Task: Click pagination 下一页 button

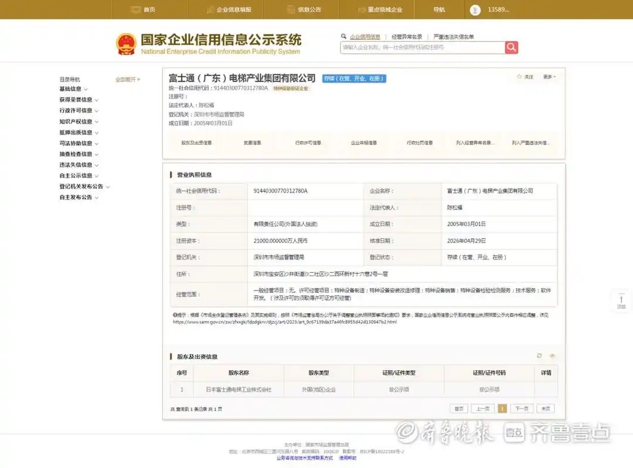Action: [x=522, y=409]
